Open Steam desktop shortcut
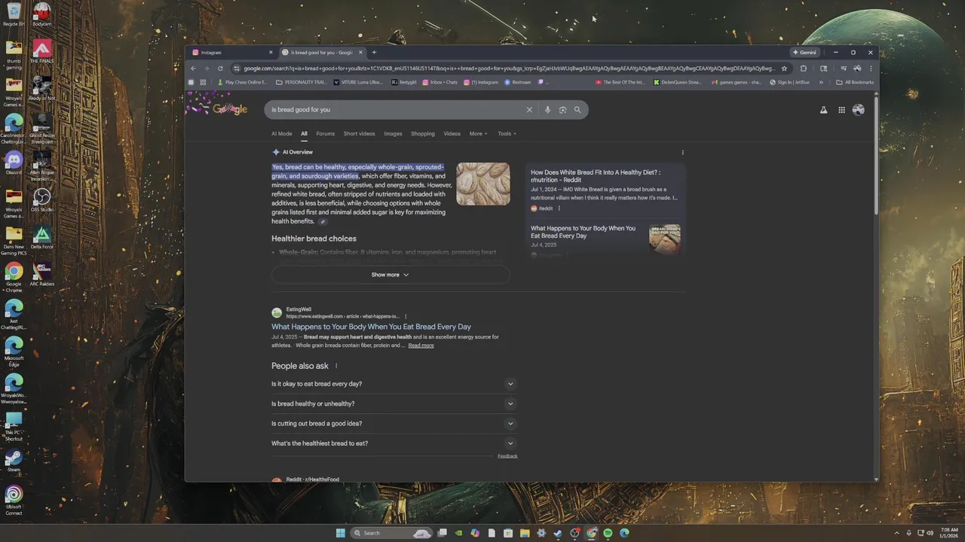The image size is (965, 542). (14, 460)
